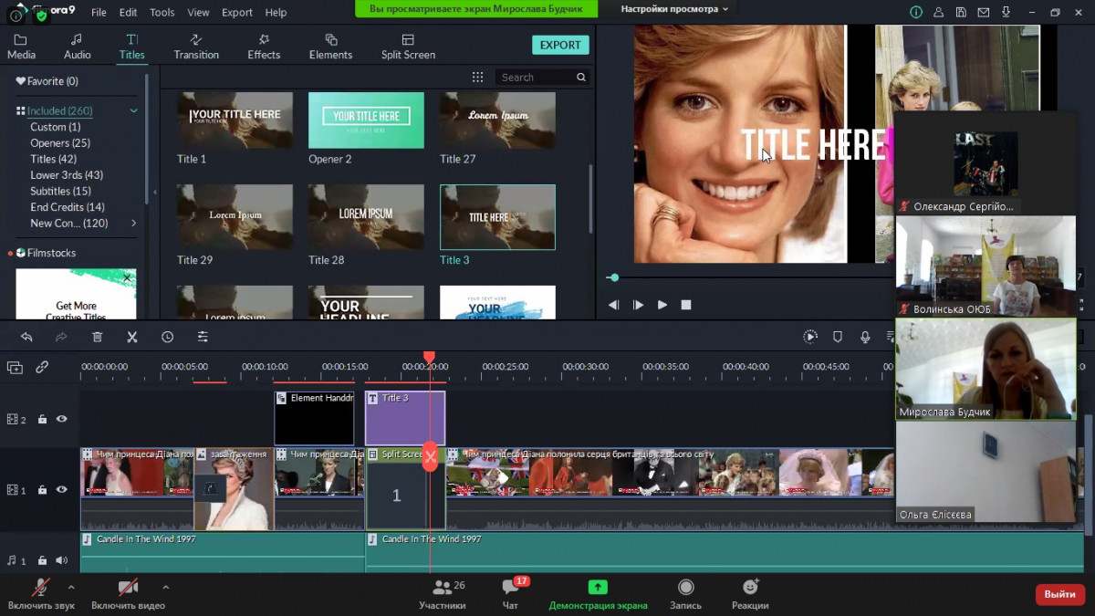Open the speed clock tool
This screenshot has width=1095, height=616.
167,337
